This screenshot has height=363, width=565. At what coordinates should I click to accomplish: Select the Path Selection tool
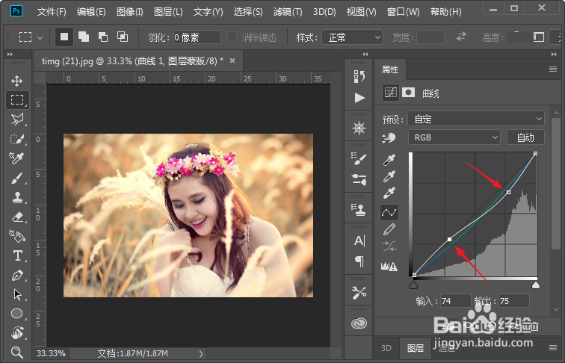point(17,294)
